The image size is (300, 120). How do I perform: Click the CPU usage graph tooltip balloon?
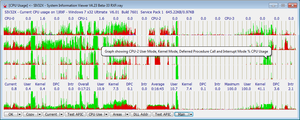(186, 52)
